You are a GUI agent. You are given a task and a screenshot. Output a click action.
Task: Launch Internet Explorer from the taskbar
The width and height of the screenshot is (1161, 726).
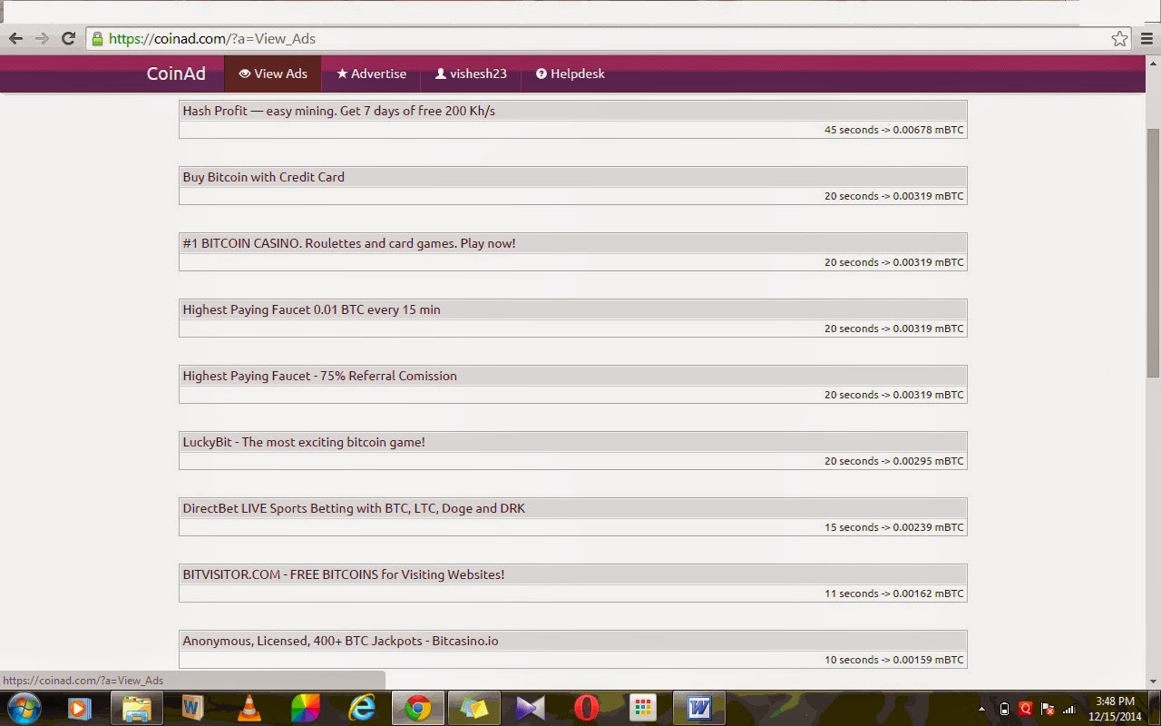coord(362,708)
